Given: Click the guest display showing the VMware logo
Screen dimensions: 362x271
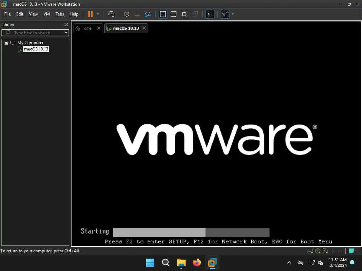Looking at the screenshot, I should (216, 139).
